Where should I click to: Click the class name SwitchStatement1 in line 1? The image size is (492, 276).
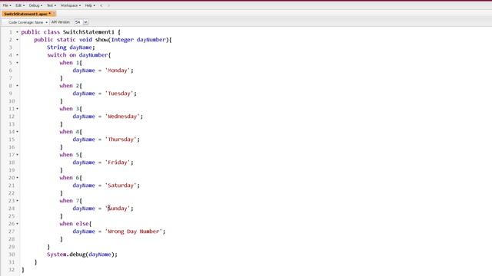[89, 32]
